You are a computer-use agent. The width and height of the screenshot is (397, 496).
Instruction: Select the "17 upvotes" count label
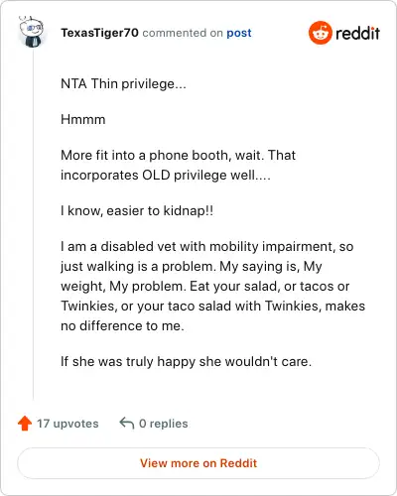67,424
